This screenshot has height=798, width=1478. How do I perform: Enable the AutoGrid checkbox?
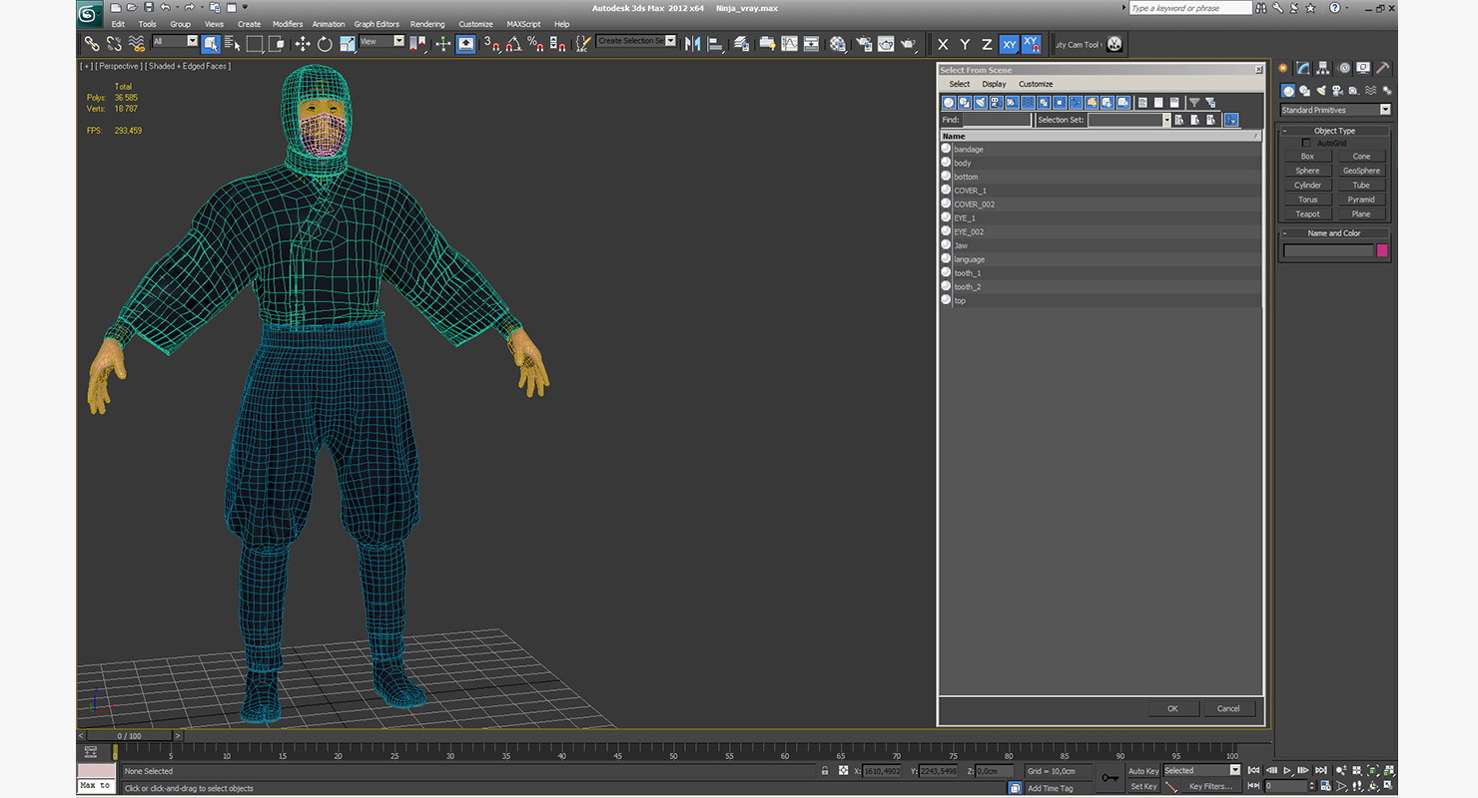point(1306,143)
